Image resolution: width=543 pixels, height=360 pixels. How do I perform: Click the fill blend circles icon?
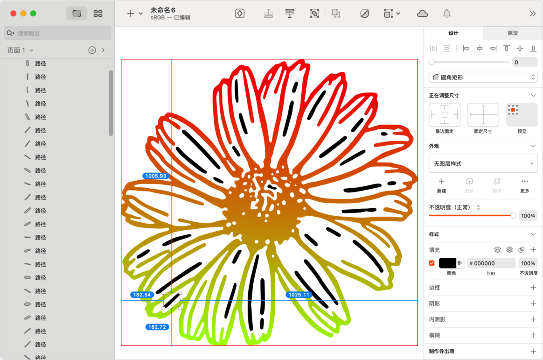click(521, 249)
